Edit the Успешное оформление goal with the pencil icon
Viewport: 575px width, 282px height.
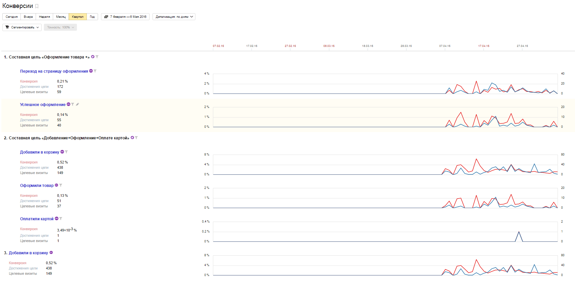pos(78,104)
